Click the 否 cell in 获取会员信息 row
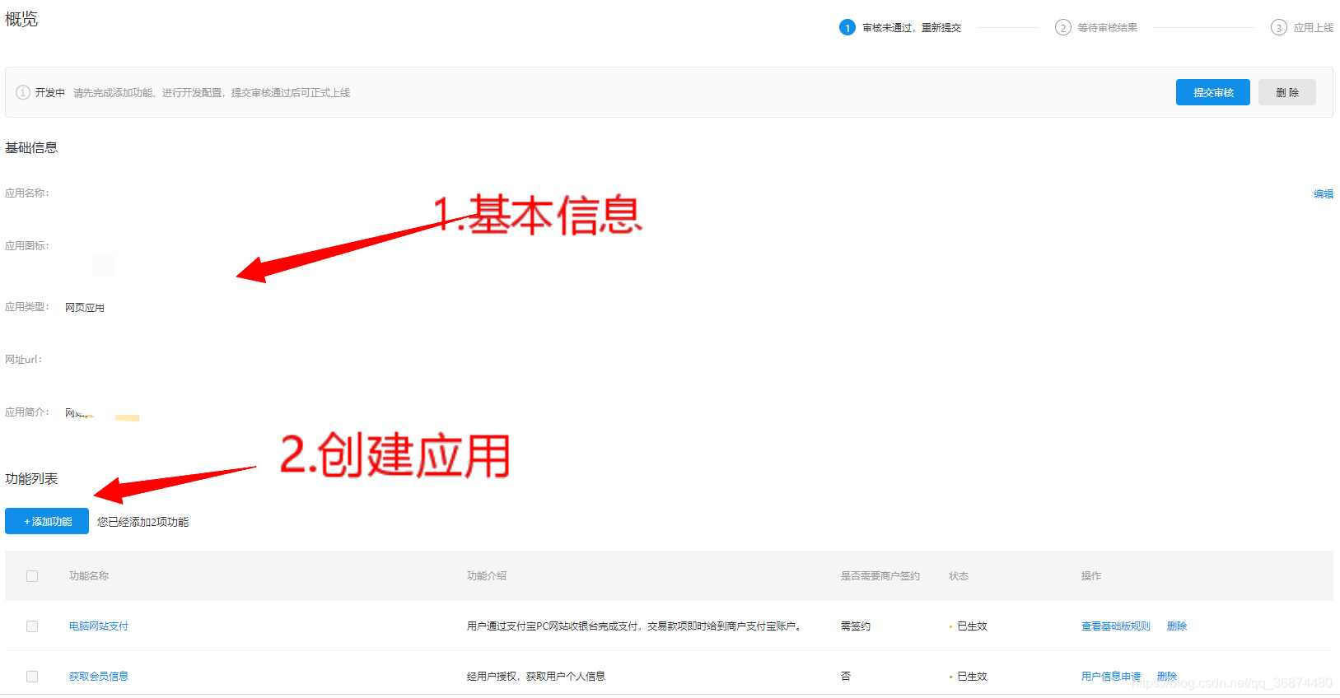Image resolution: width=1340 pixels, height=698 pixels. [x=845, y=677]
